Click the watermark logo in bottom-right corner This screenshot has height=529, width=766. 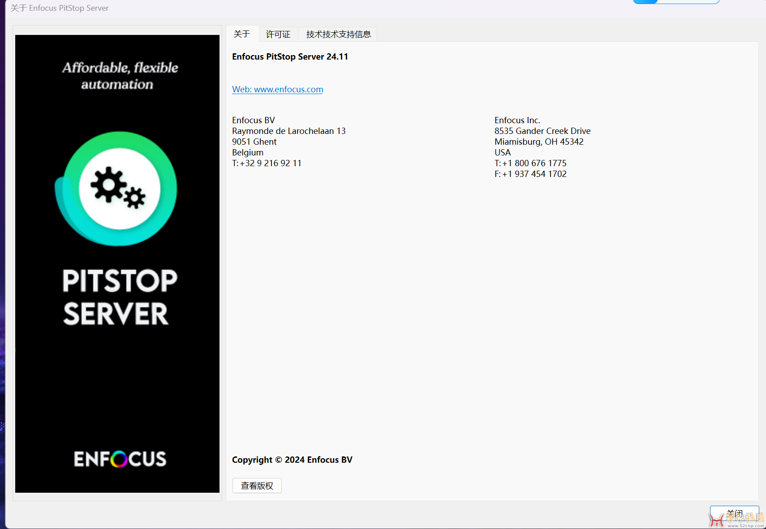(x=737, y=520)
